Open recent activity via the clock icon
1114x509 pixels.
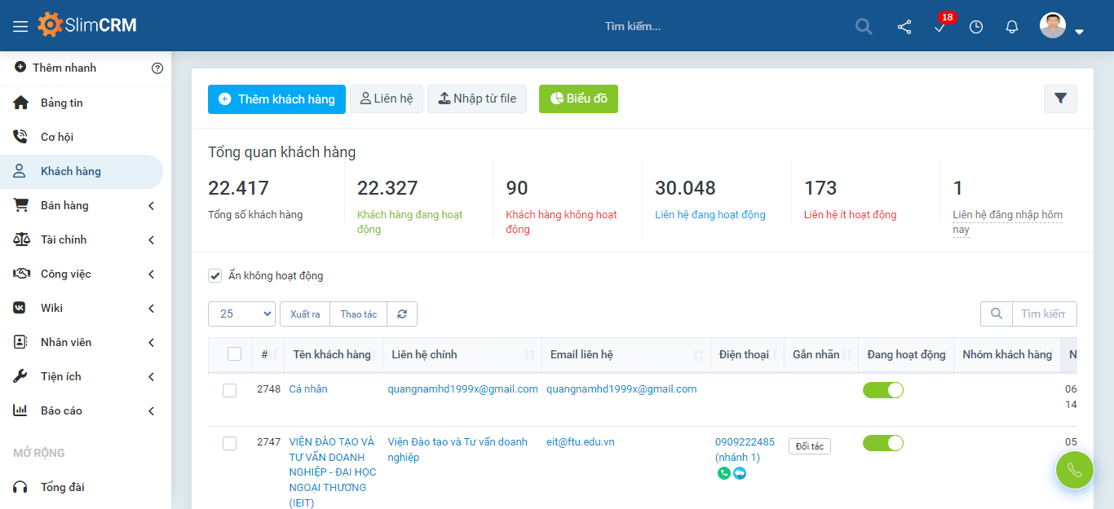[975, 27]
